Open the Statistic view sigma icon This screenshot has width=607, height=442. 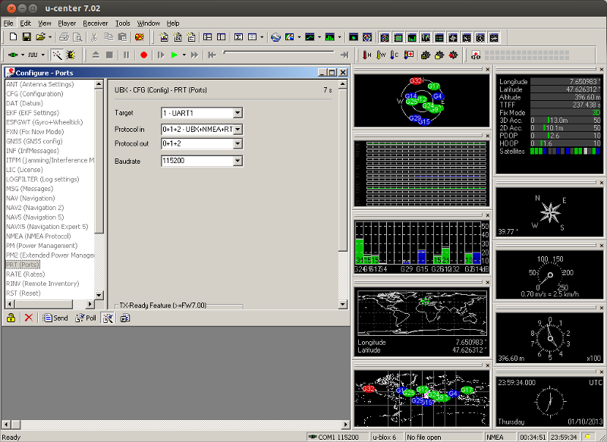point(238,37)
